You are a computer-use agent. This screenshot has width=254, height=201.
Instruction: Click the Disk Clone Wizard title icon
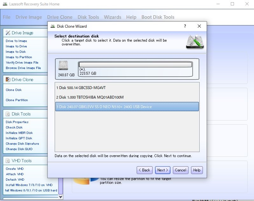pyautogui.click(x=53, y=26)
